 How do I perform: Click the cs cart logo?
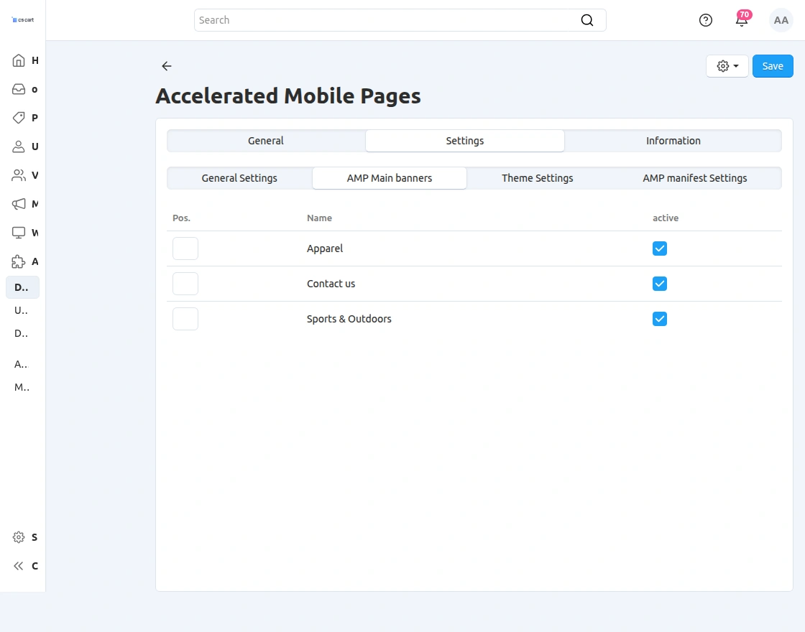pos(22,20)
